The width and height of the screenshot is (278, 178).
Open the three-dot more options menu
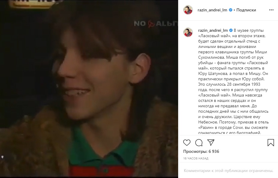[271, 10]
